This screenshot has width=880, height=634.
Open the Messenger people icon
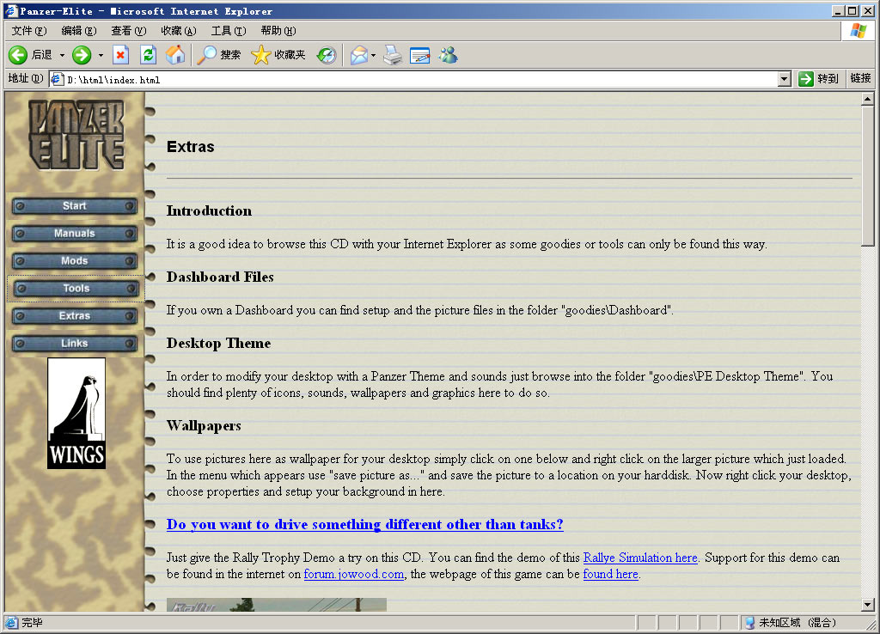pos(449,55)
